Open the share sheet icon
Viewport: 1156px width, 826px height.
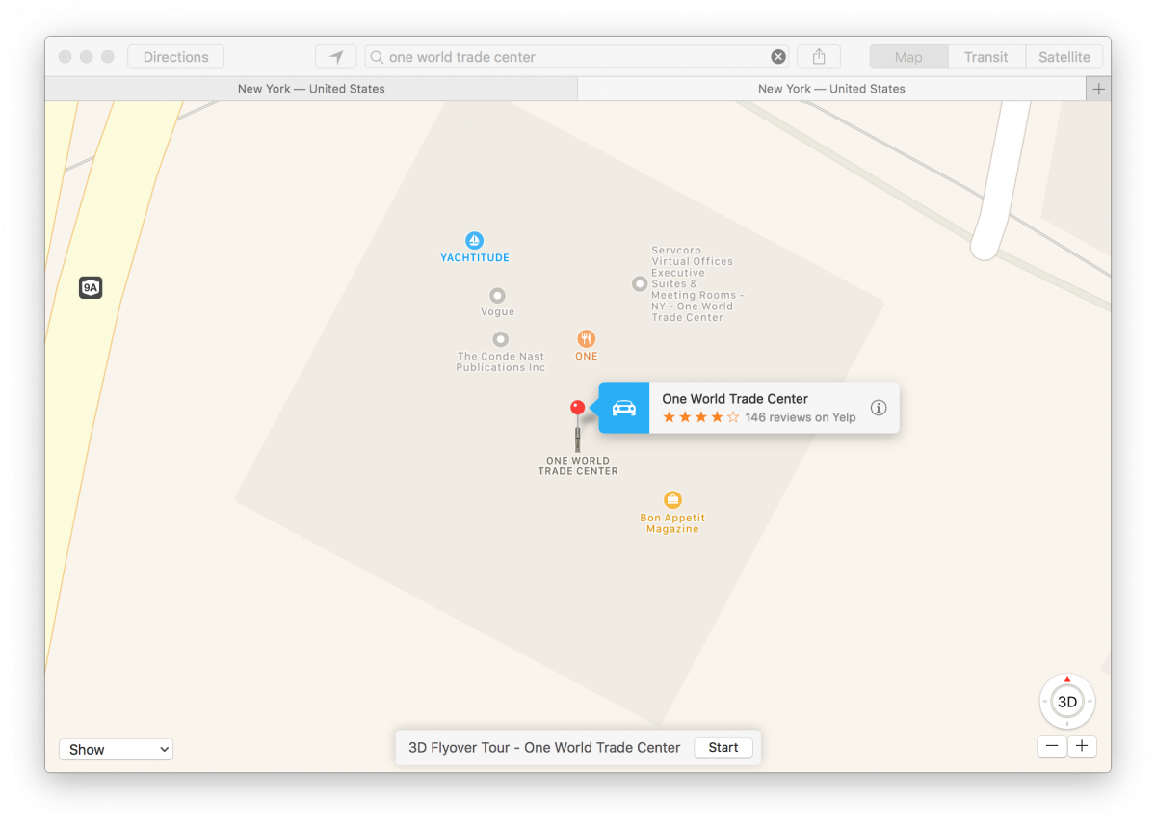coord(818,56)
